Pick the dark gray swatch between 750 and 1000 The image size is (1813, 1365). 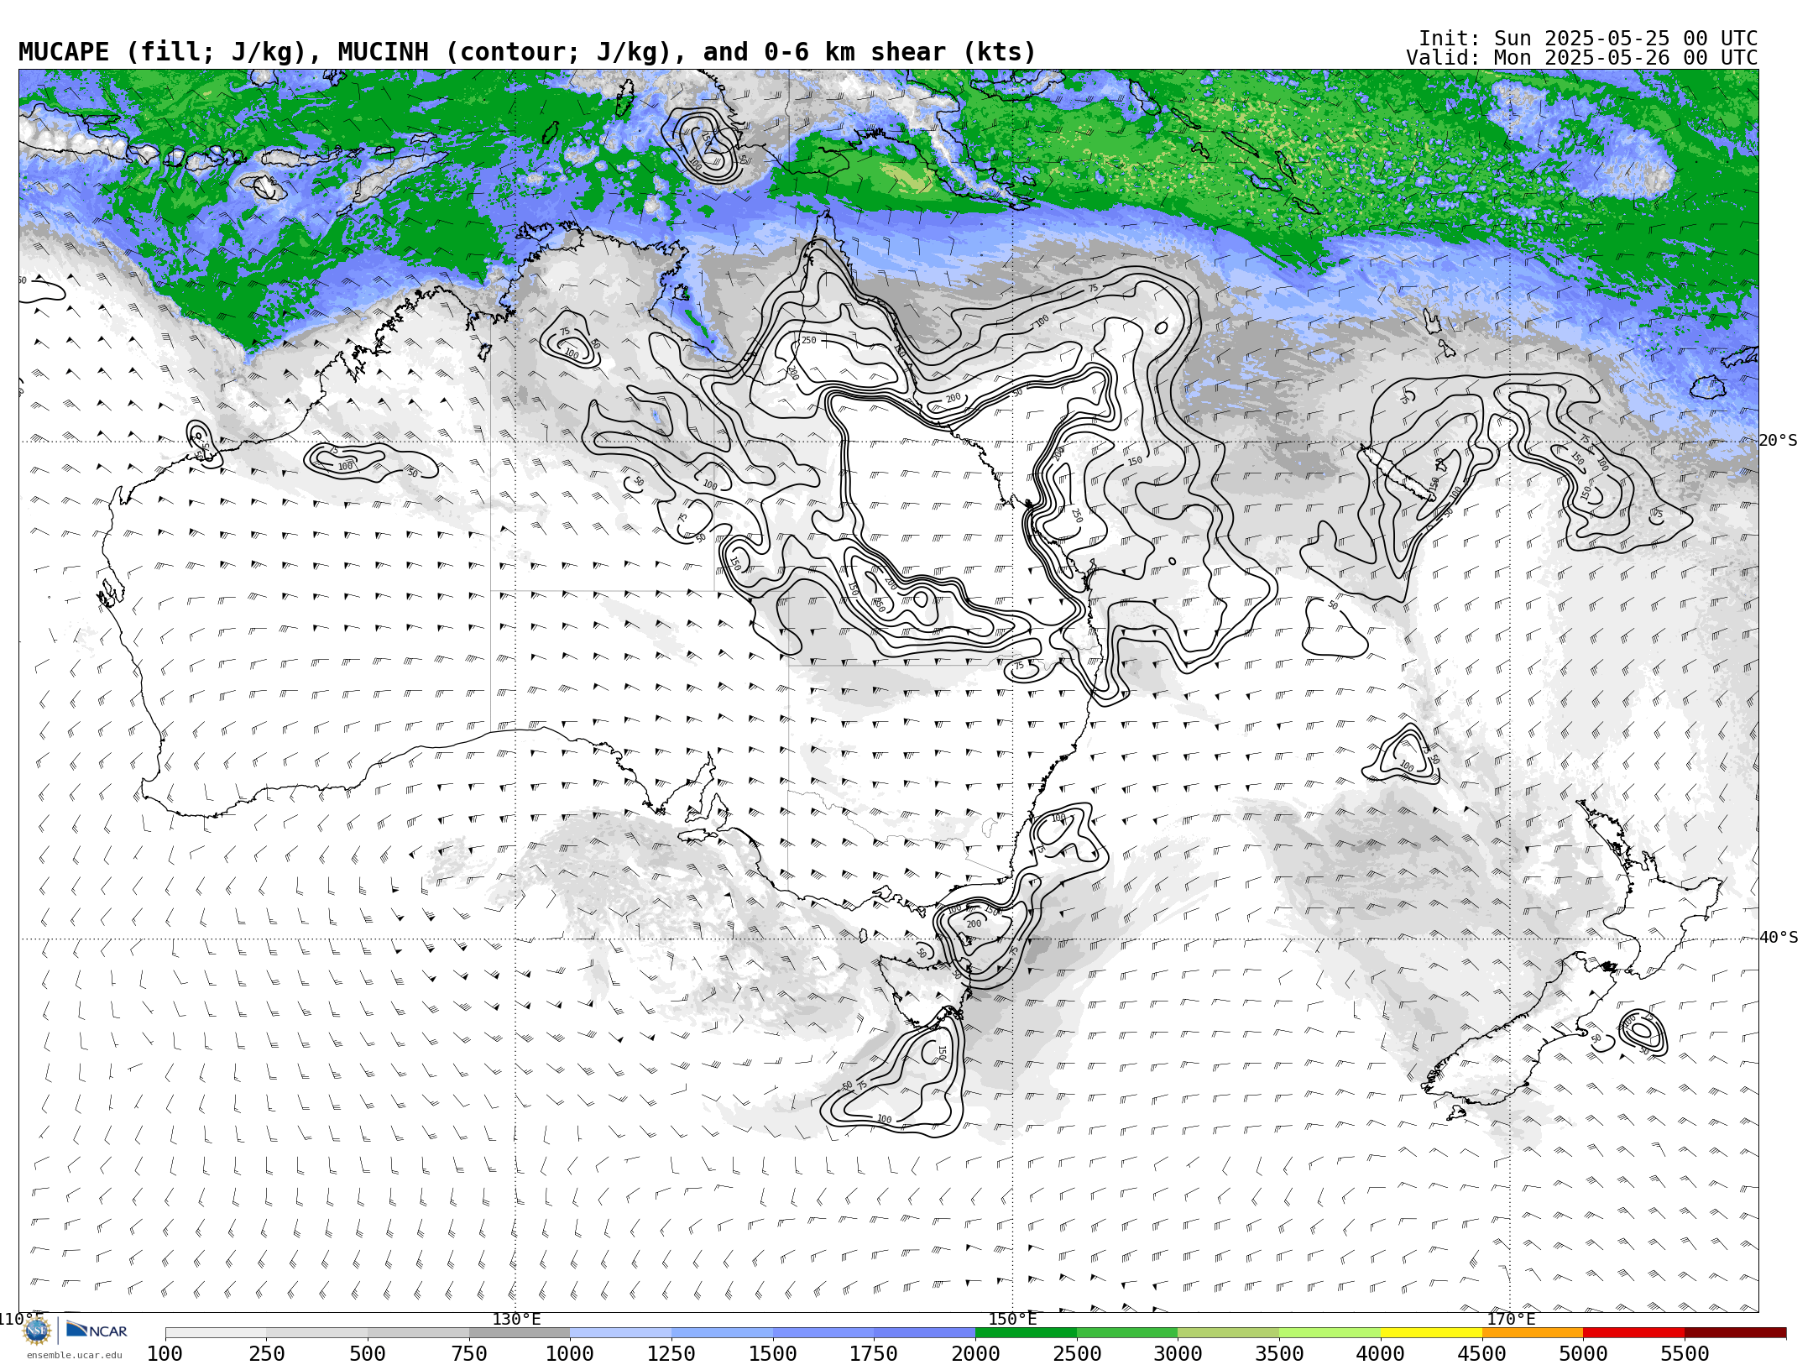point(520,1333)
